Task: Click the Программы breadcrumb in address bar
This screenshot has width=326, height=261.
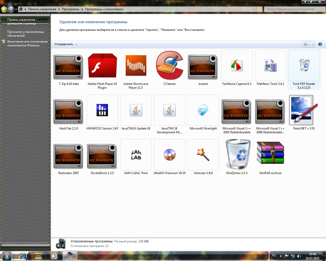Action: click(x=70, y=9)
